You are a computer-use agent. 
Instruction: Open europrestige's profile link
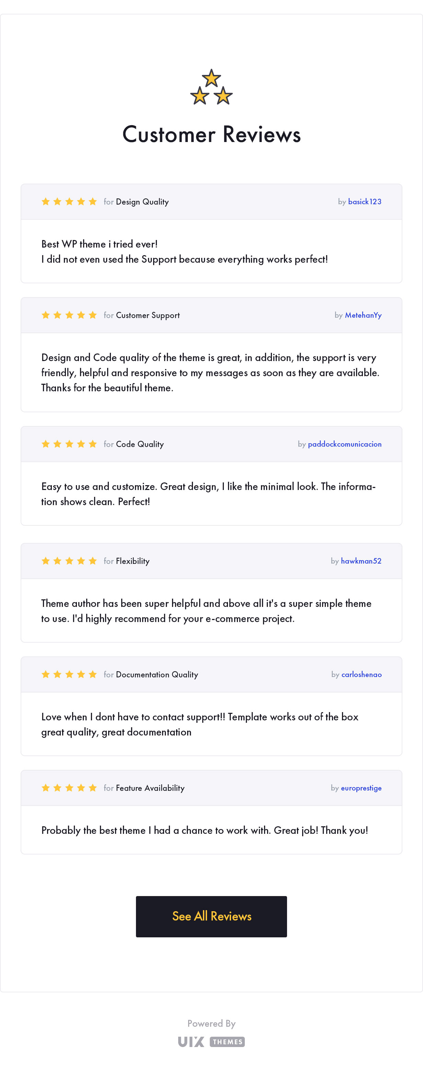click(x=361, y=788)
